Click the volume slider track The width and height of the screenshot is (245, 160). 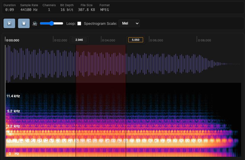[52, 23]
